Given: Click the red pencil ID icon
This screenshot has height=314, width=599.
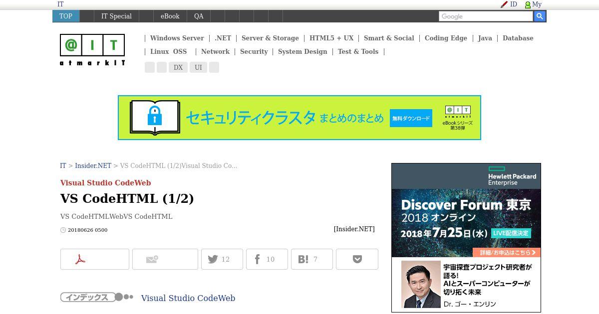Looking at the screenshot, I should pos(504,4).
